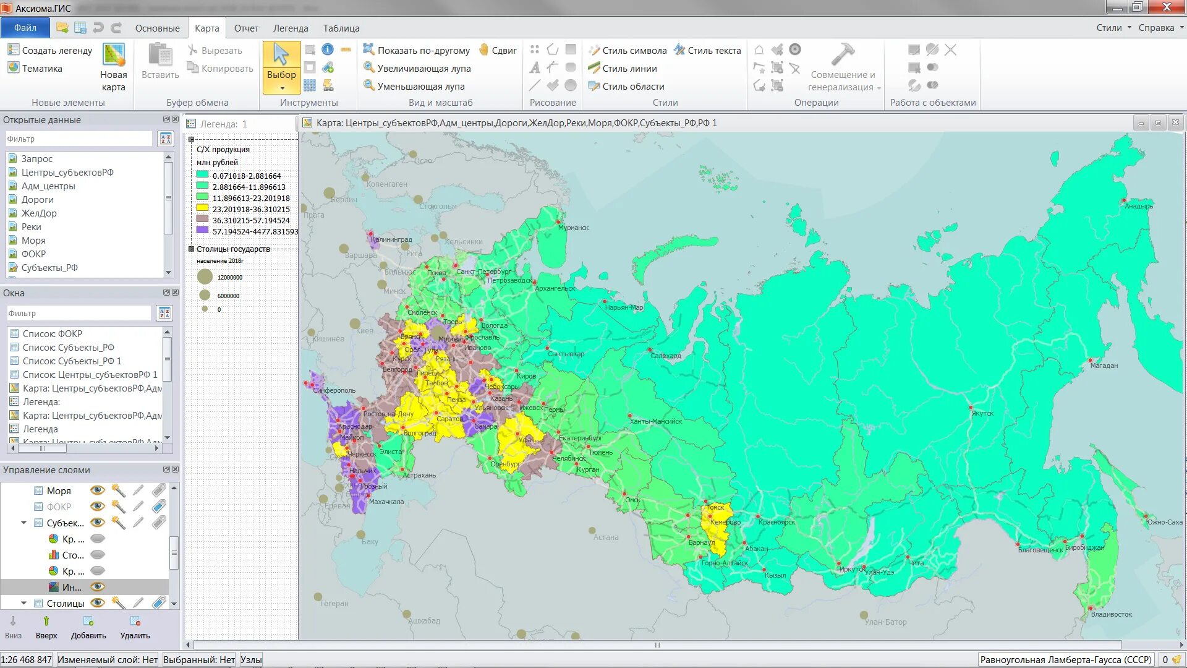
Task: Open the Файл menu
Action: coord(25,28)
